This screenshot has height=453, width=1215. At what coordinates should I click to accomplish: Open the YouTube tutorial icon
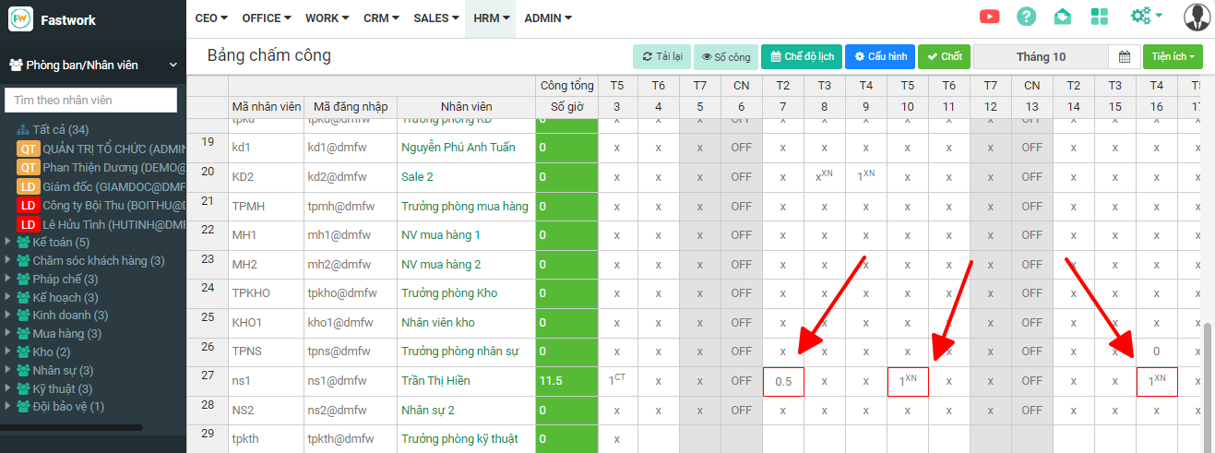(x=990, y=17)
